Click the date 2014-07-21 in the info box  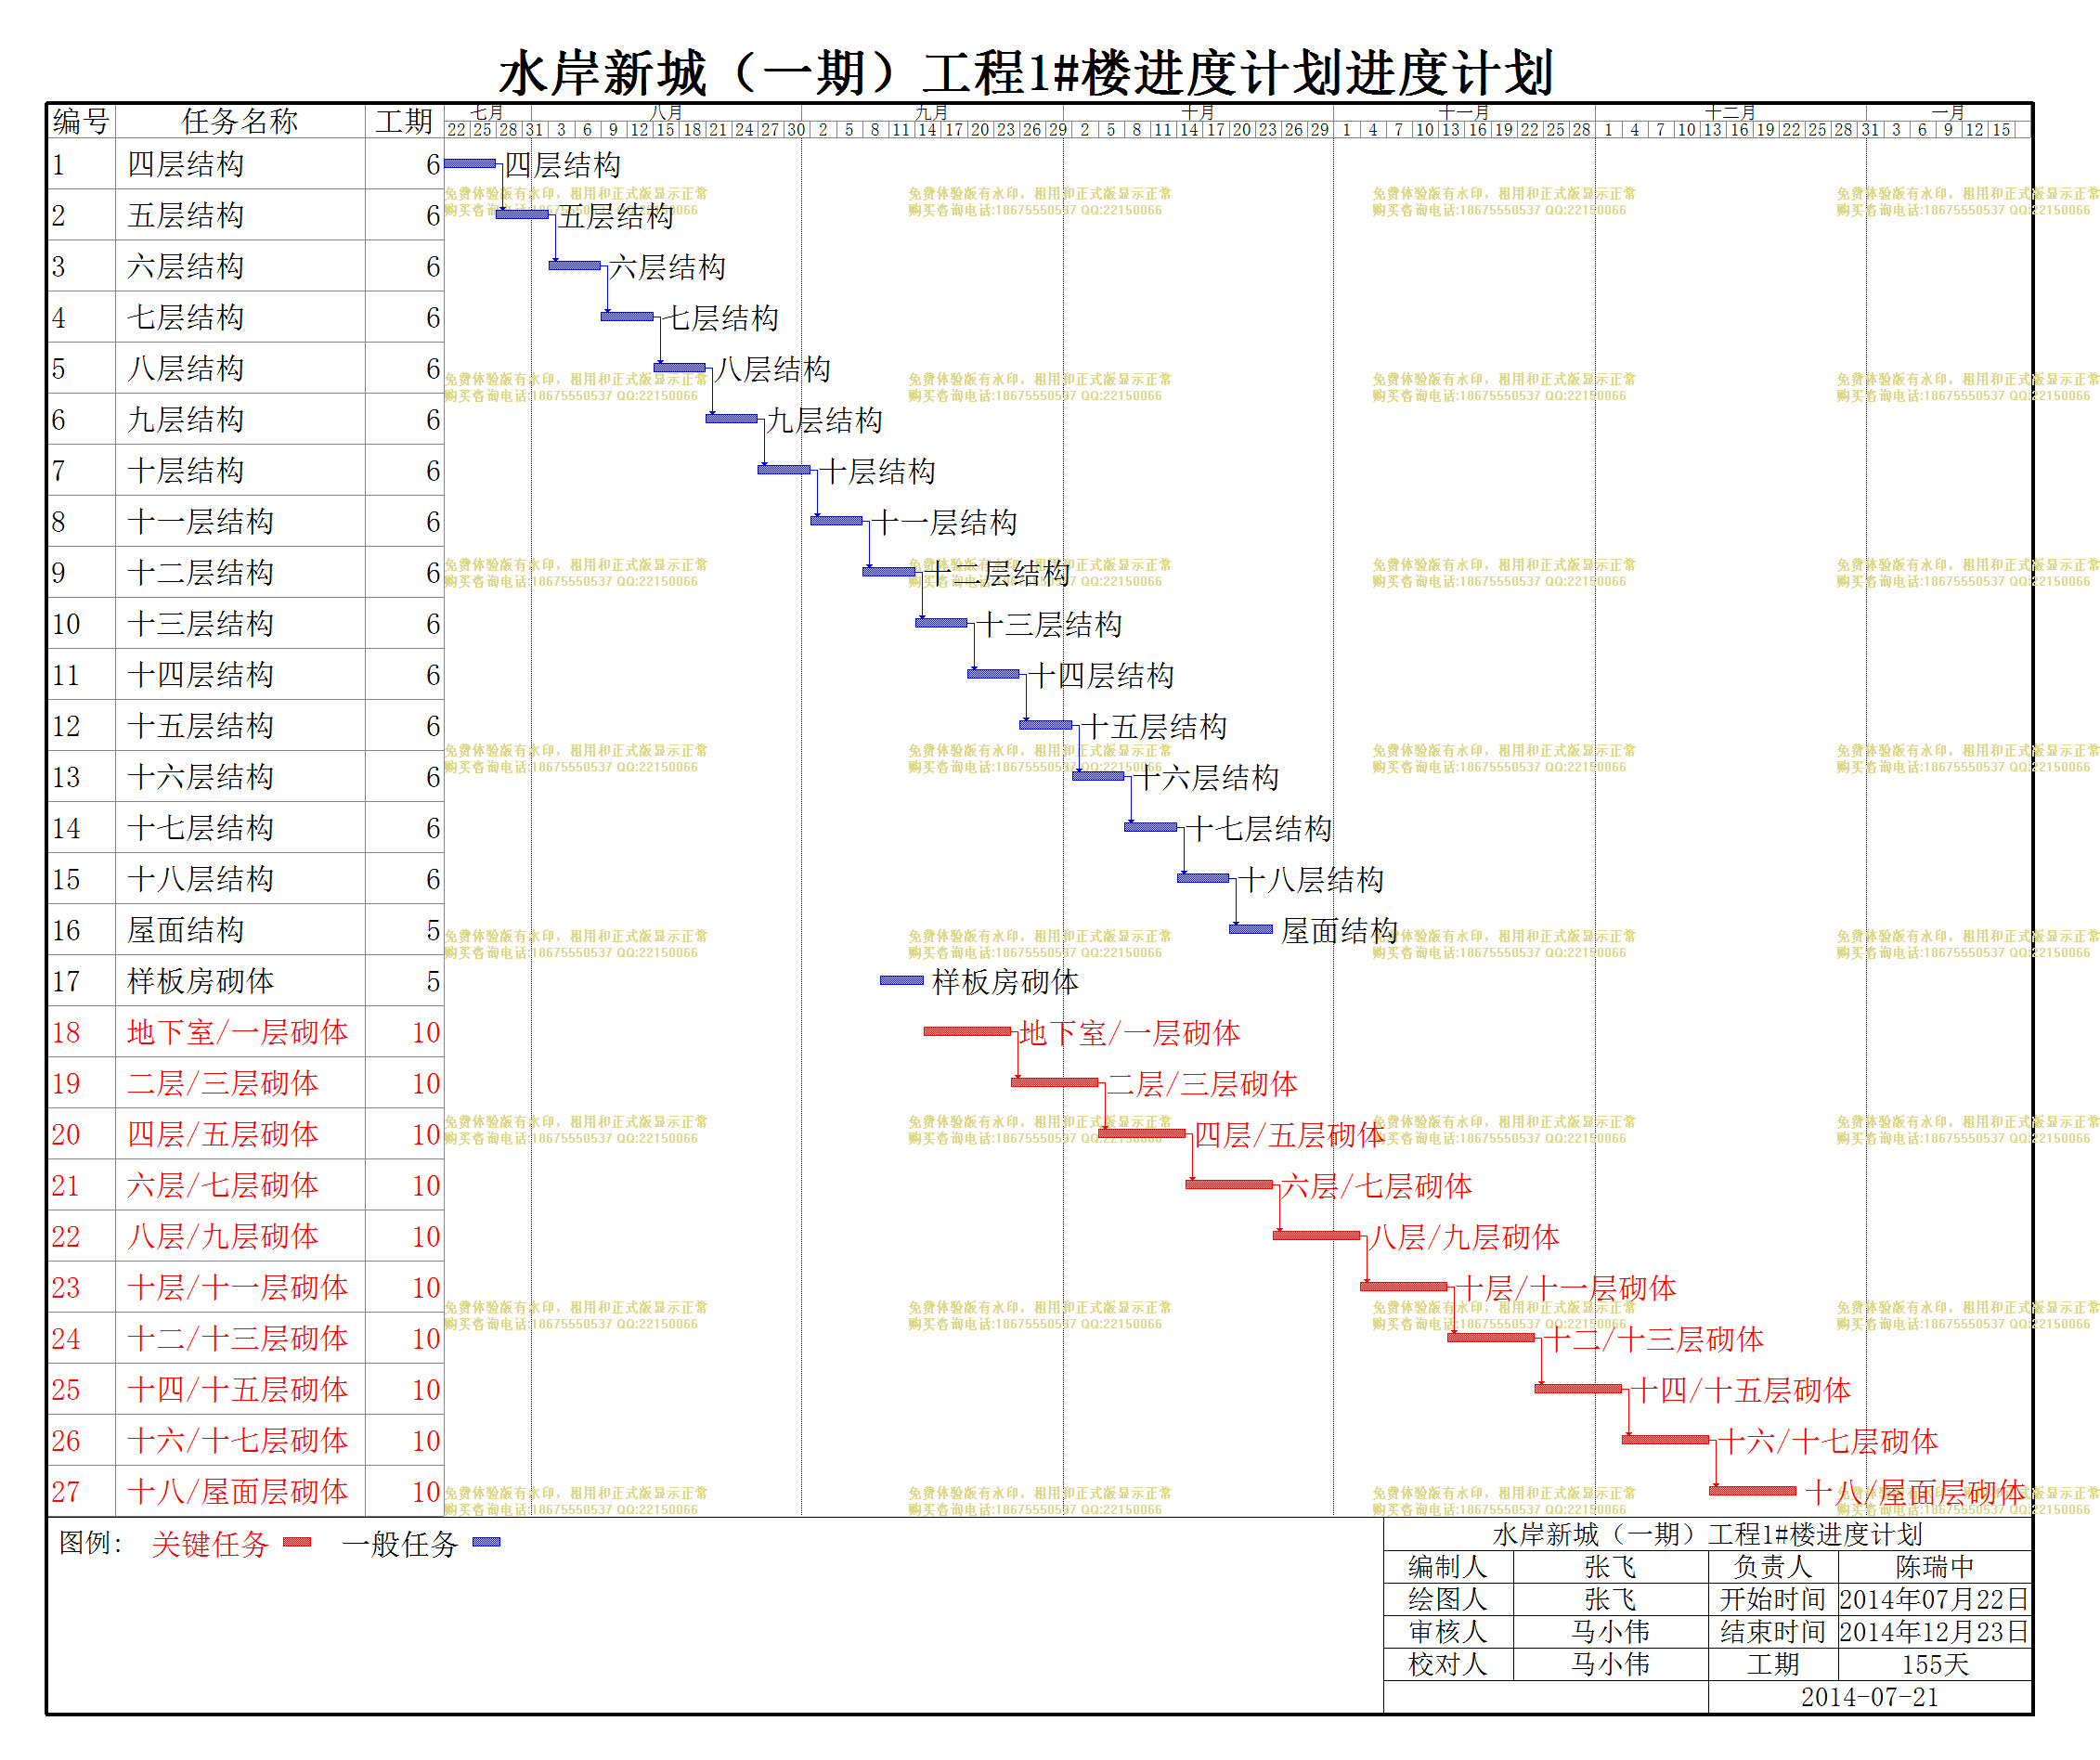pos(1869,1696)
